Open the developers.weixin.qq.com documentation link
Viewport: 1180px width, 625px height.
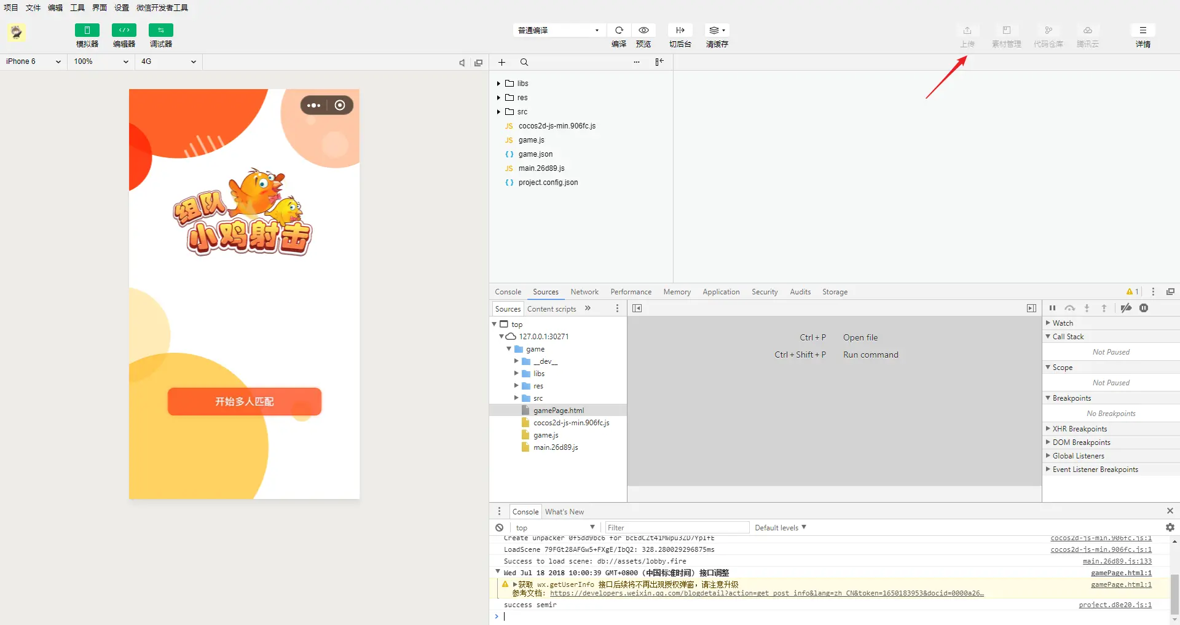point(766,594)
